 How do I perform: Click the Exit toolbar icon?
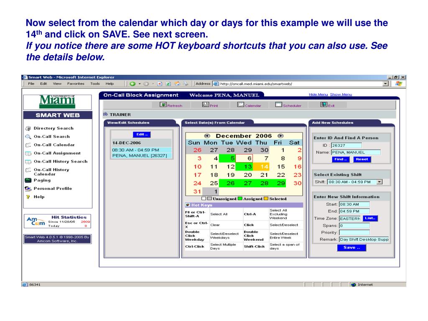pos(324,104)
